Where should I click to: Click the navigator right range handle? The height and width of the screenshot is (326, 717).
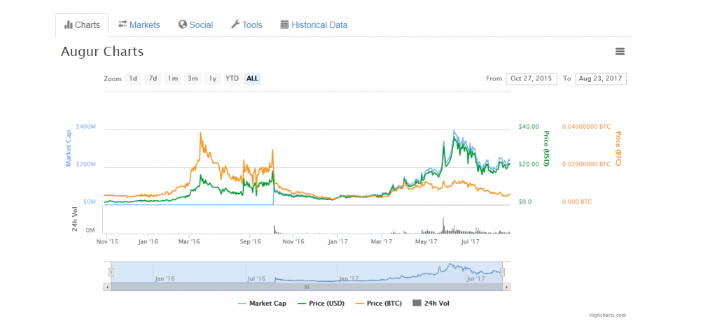point(503,272)
